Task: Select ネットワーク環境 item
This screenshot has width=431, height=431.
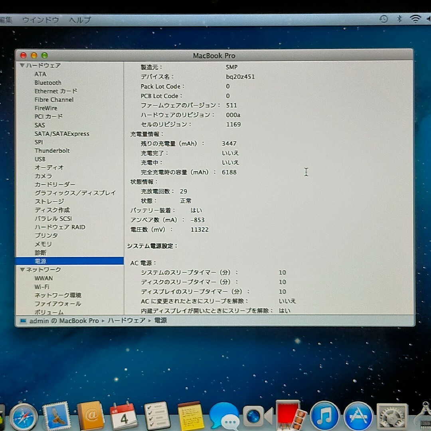Action: [x=58, y=295]
